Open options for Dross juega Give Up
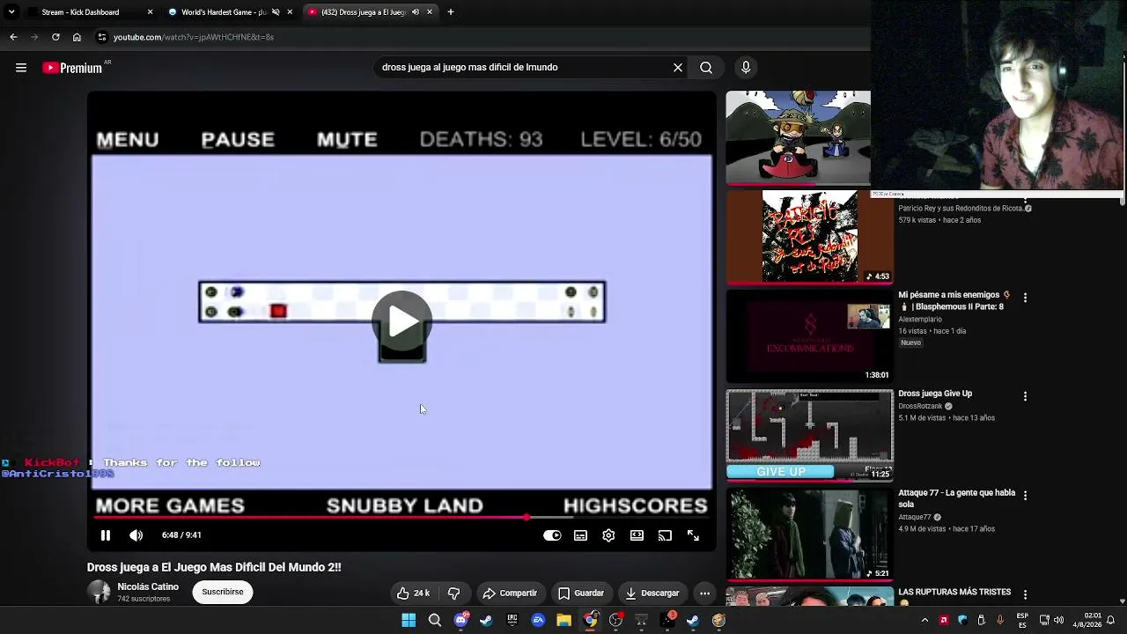The height and width of the screenshot is (634, 1127). [x=1025, y=396]
